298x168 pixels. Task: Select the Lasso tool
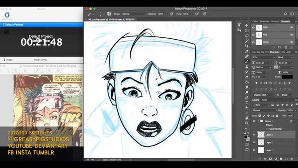(247, 36)
